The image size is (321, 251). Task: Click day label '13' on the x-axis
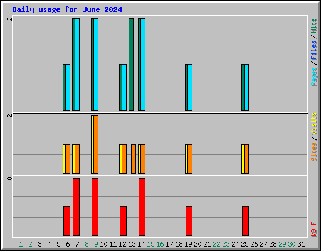(x=132, y=244)
